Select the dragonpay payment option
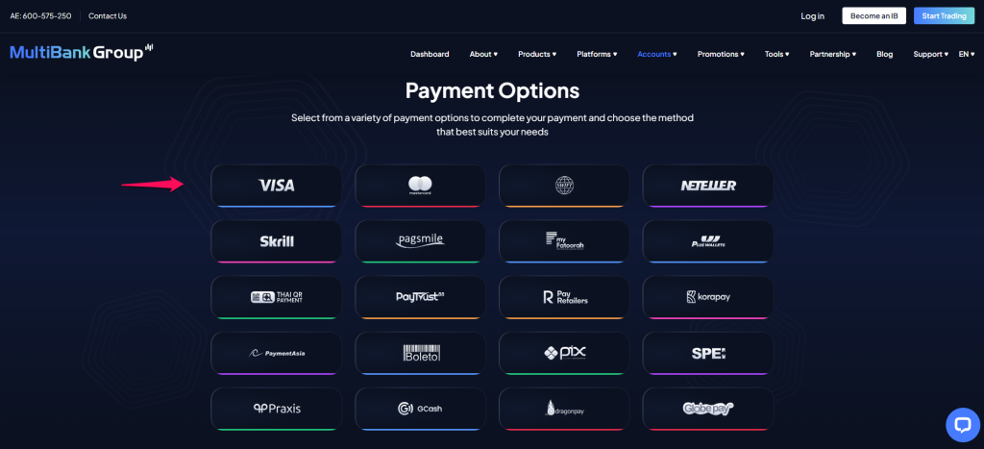The height and width of the screenshot is (449, 984). pos(564,408)
